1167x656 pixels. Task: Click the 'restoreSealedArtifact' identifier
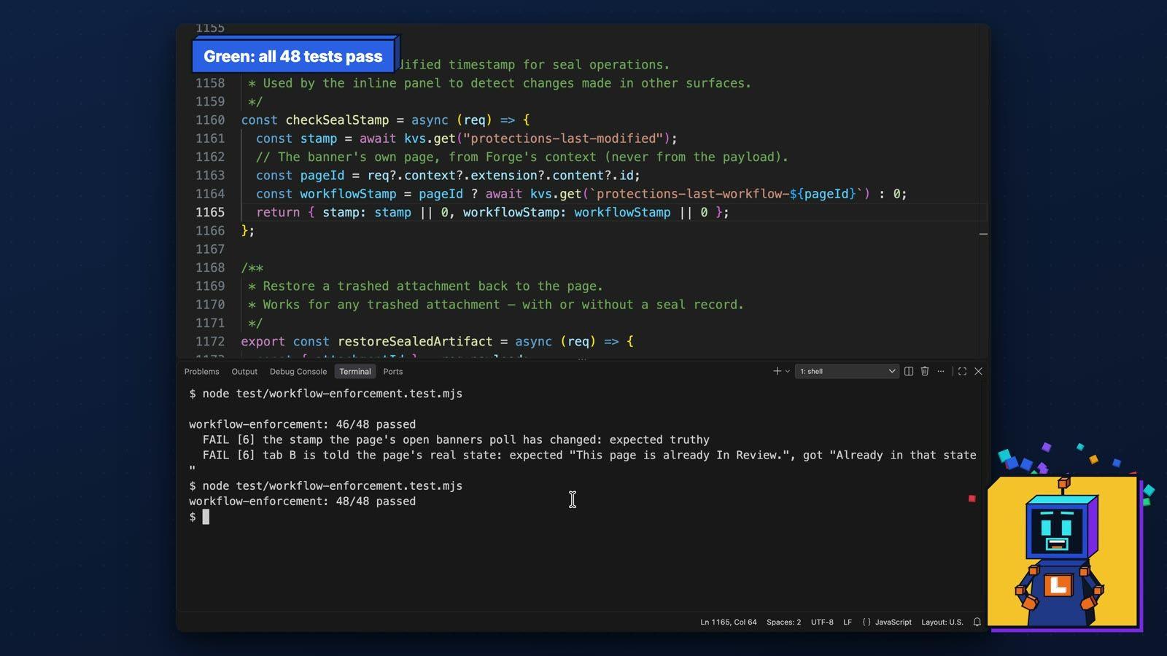(415, 342)
